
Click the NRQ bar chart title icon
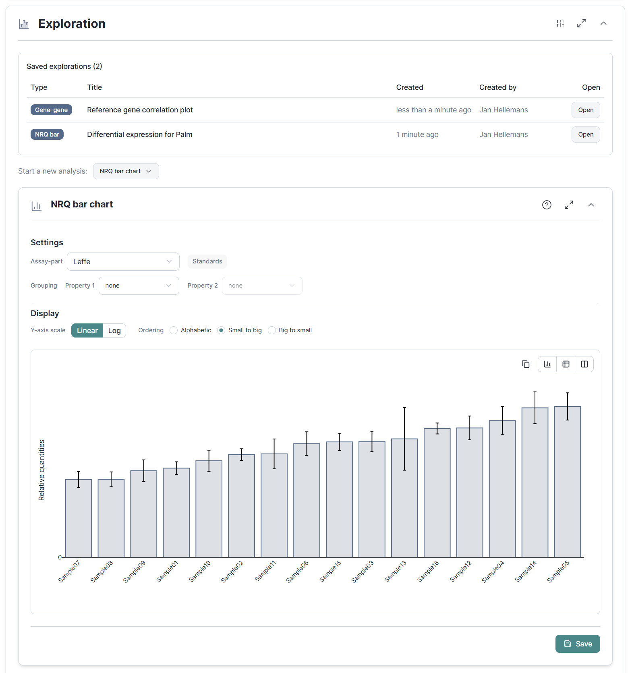37,206
